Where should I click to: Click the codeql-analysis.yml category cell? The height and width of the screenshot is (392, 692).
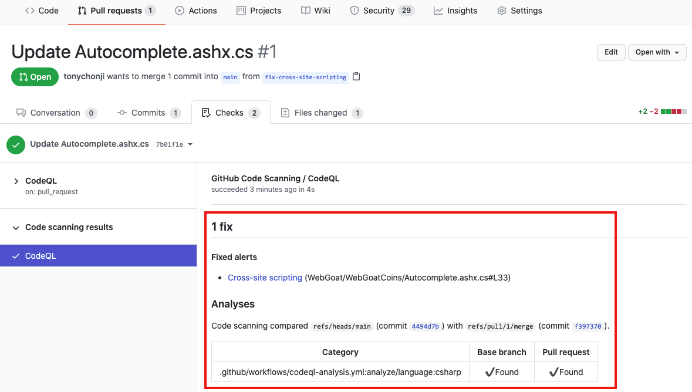(x=340, y=372)
